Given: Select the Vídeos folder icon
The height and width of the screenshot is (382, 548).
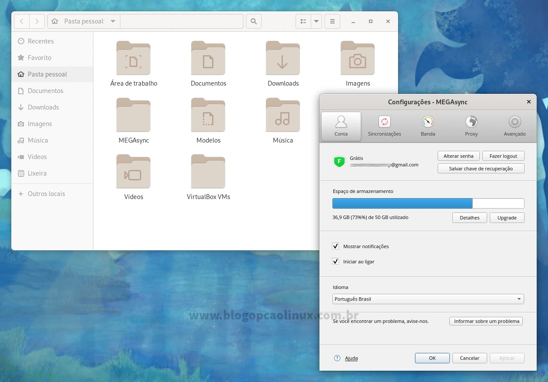Looking at the screenshot, I should [x=133, y=172].
